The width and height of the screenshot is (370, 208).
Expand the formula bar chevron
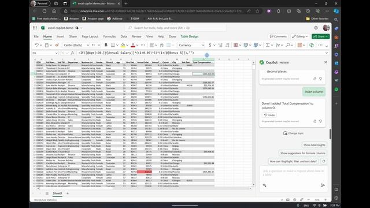[327, 53]
